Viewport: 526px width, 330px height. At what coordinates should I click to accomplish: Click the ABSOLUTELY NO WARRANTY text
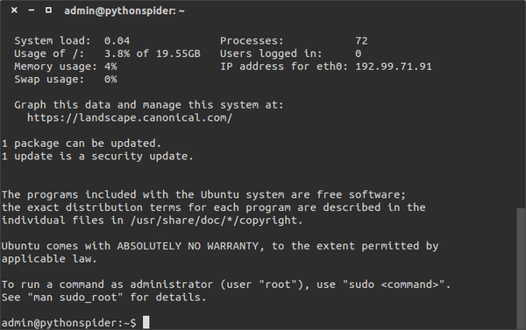tap(188, 246)
